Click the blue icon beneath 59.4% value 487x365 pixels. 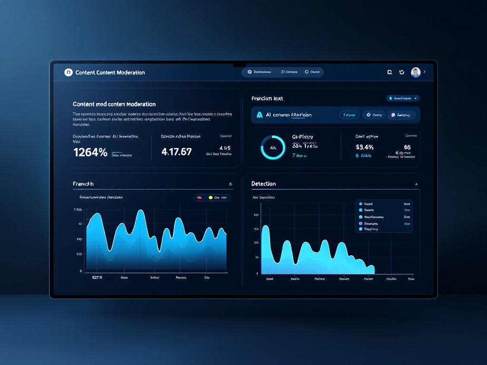click(x=357, y=155)
